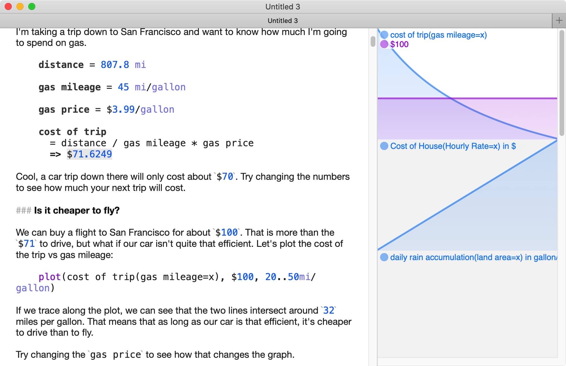Click the inline `gas price` code text
The width and height of the screenshot is (566, 366).
pos(116,355)
